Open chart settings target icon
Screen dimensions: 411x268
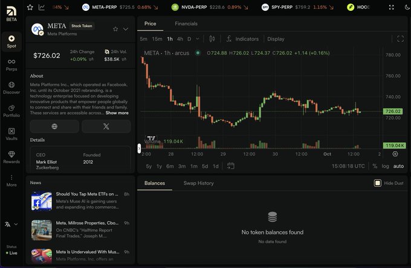(395, 154)
